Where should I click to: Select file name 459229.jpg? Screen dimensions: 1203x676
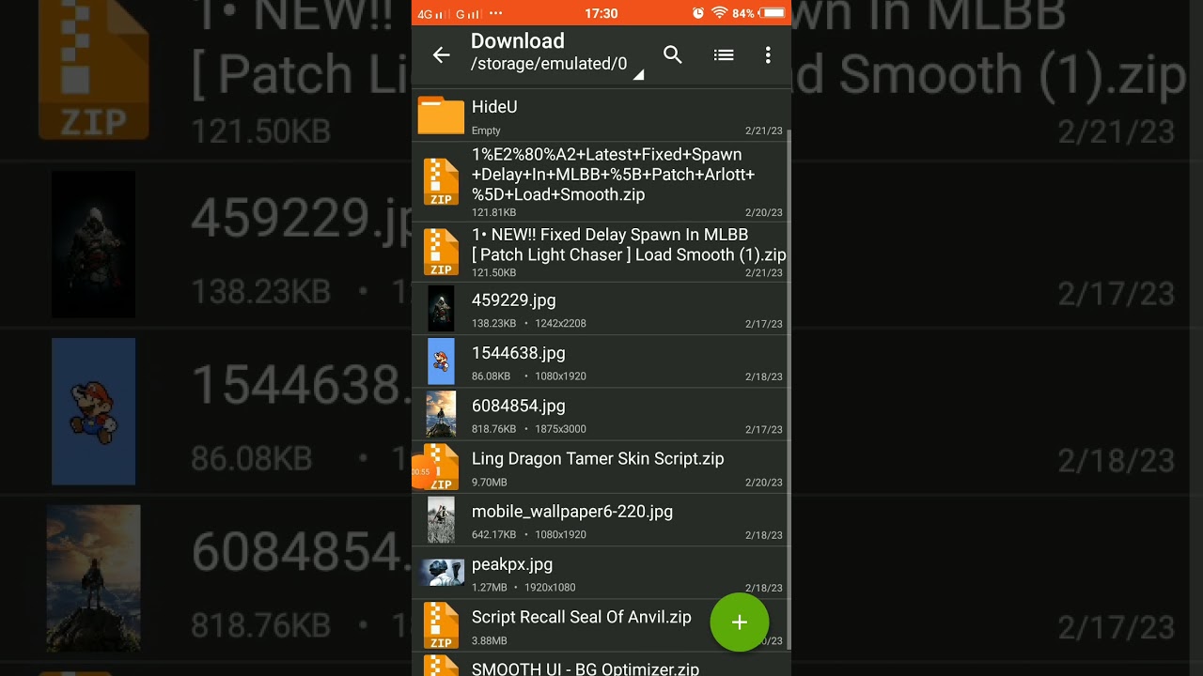514,300
